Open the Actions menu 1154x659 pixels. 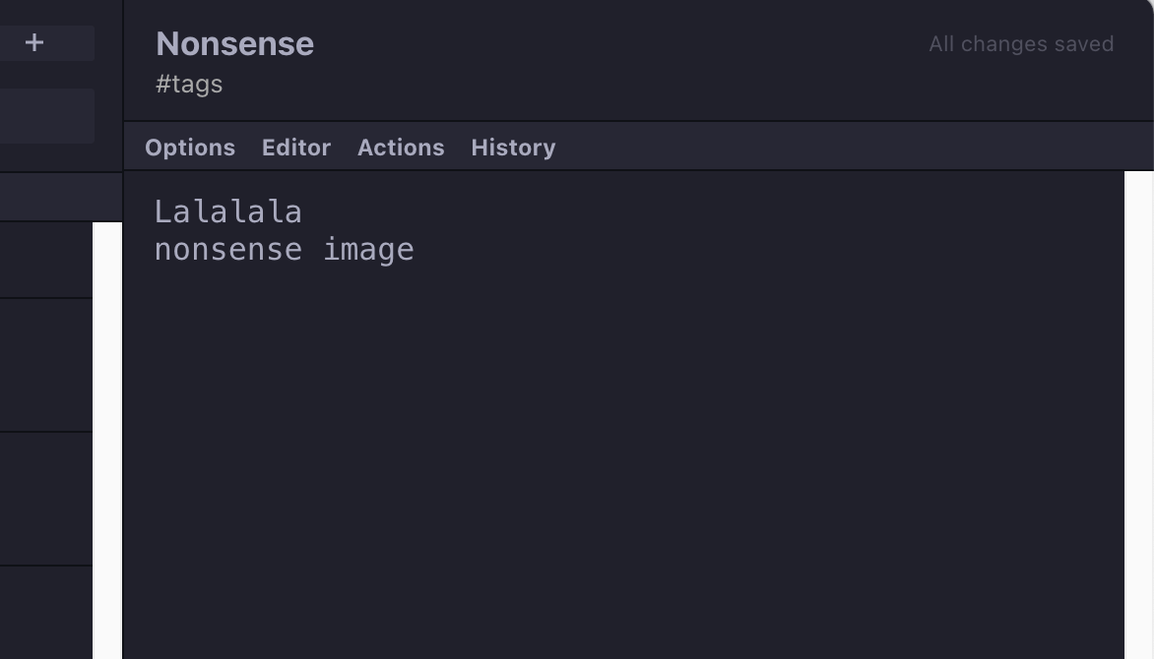(x=401, y=148)
